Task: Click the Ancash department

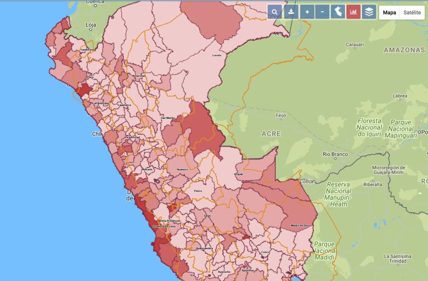Action: pos(148,169)
